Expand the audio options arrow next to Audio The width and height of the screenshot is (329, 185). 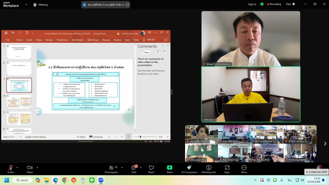[x=18, y=166]
